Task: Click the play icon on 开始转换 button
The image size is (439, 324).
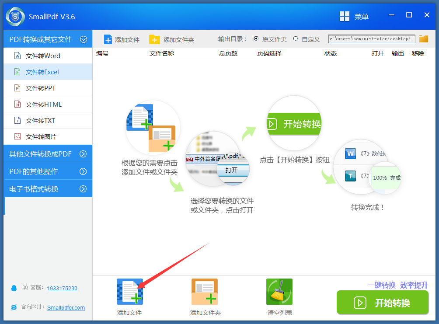Action: 360,303
